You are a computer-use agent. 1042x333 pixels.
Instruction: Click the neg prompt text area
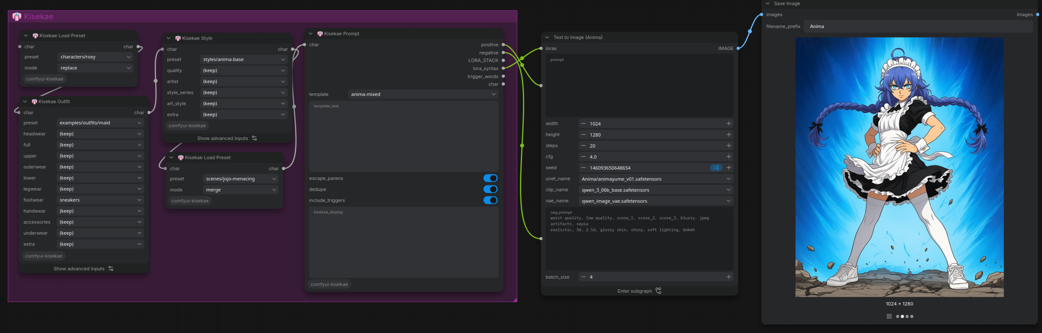(639, 239)
